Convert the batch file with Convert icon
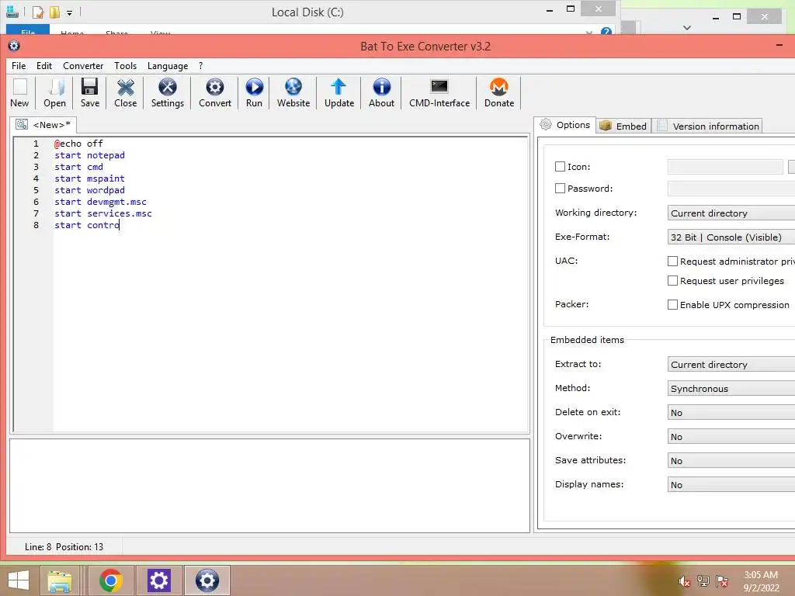 pyautogui.click(x=215, y=93)
